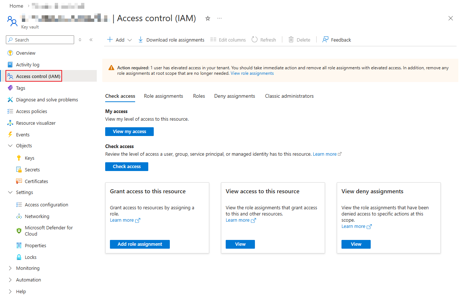Switch to the Role assignments tab

(163, 96)
